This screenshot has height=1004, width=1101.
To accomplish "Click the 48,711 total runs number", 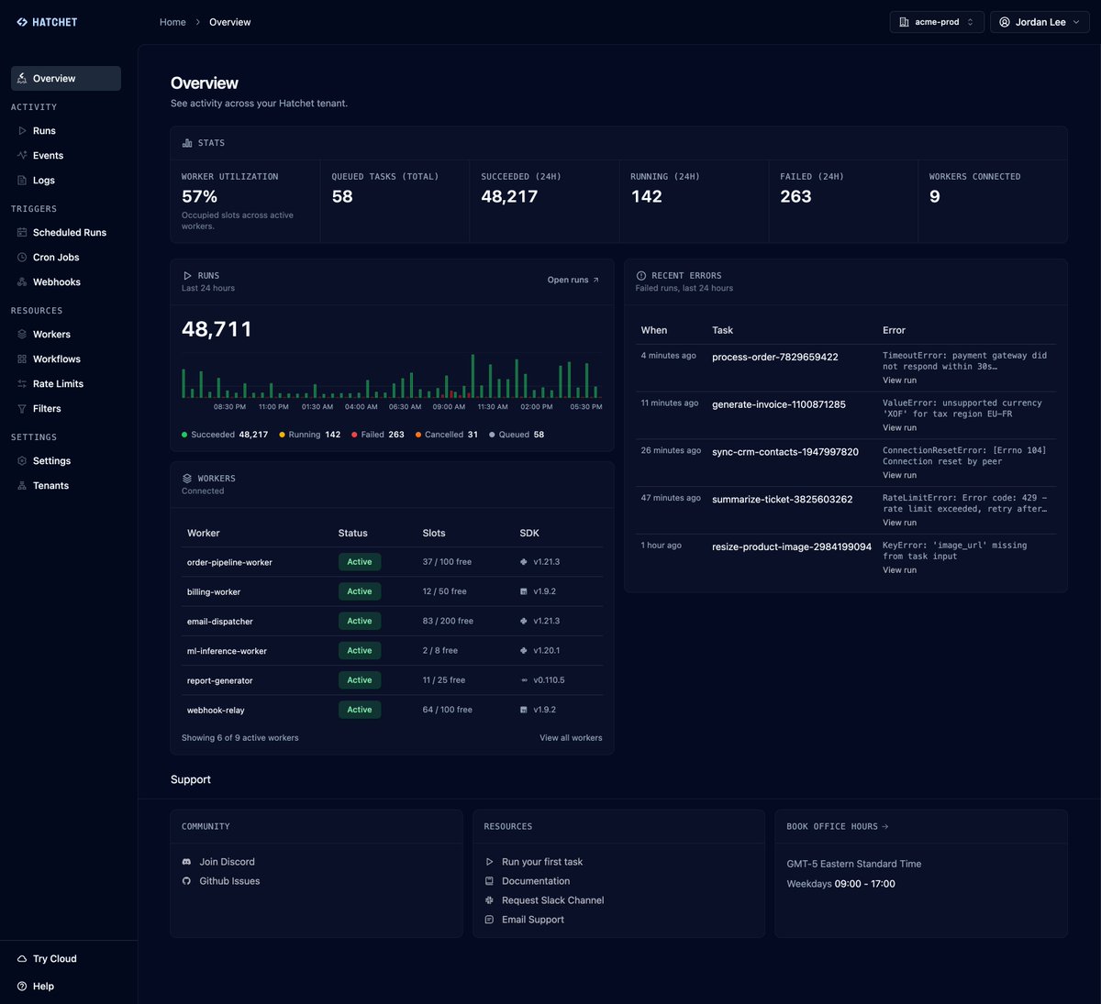I will [217, 329].
